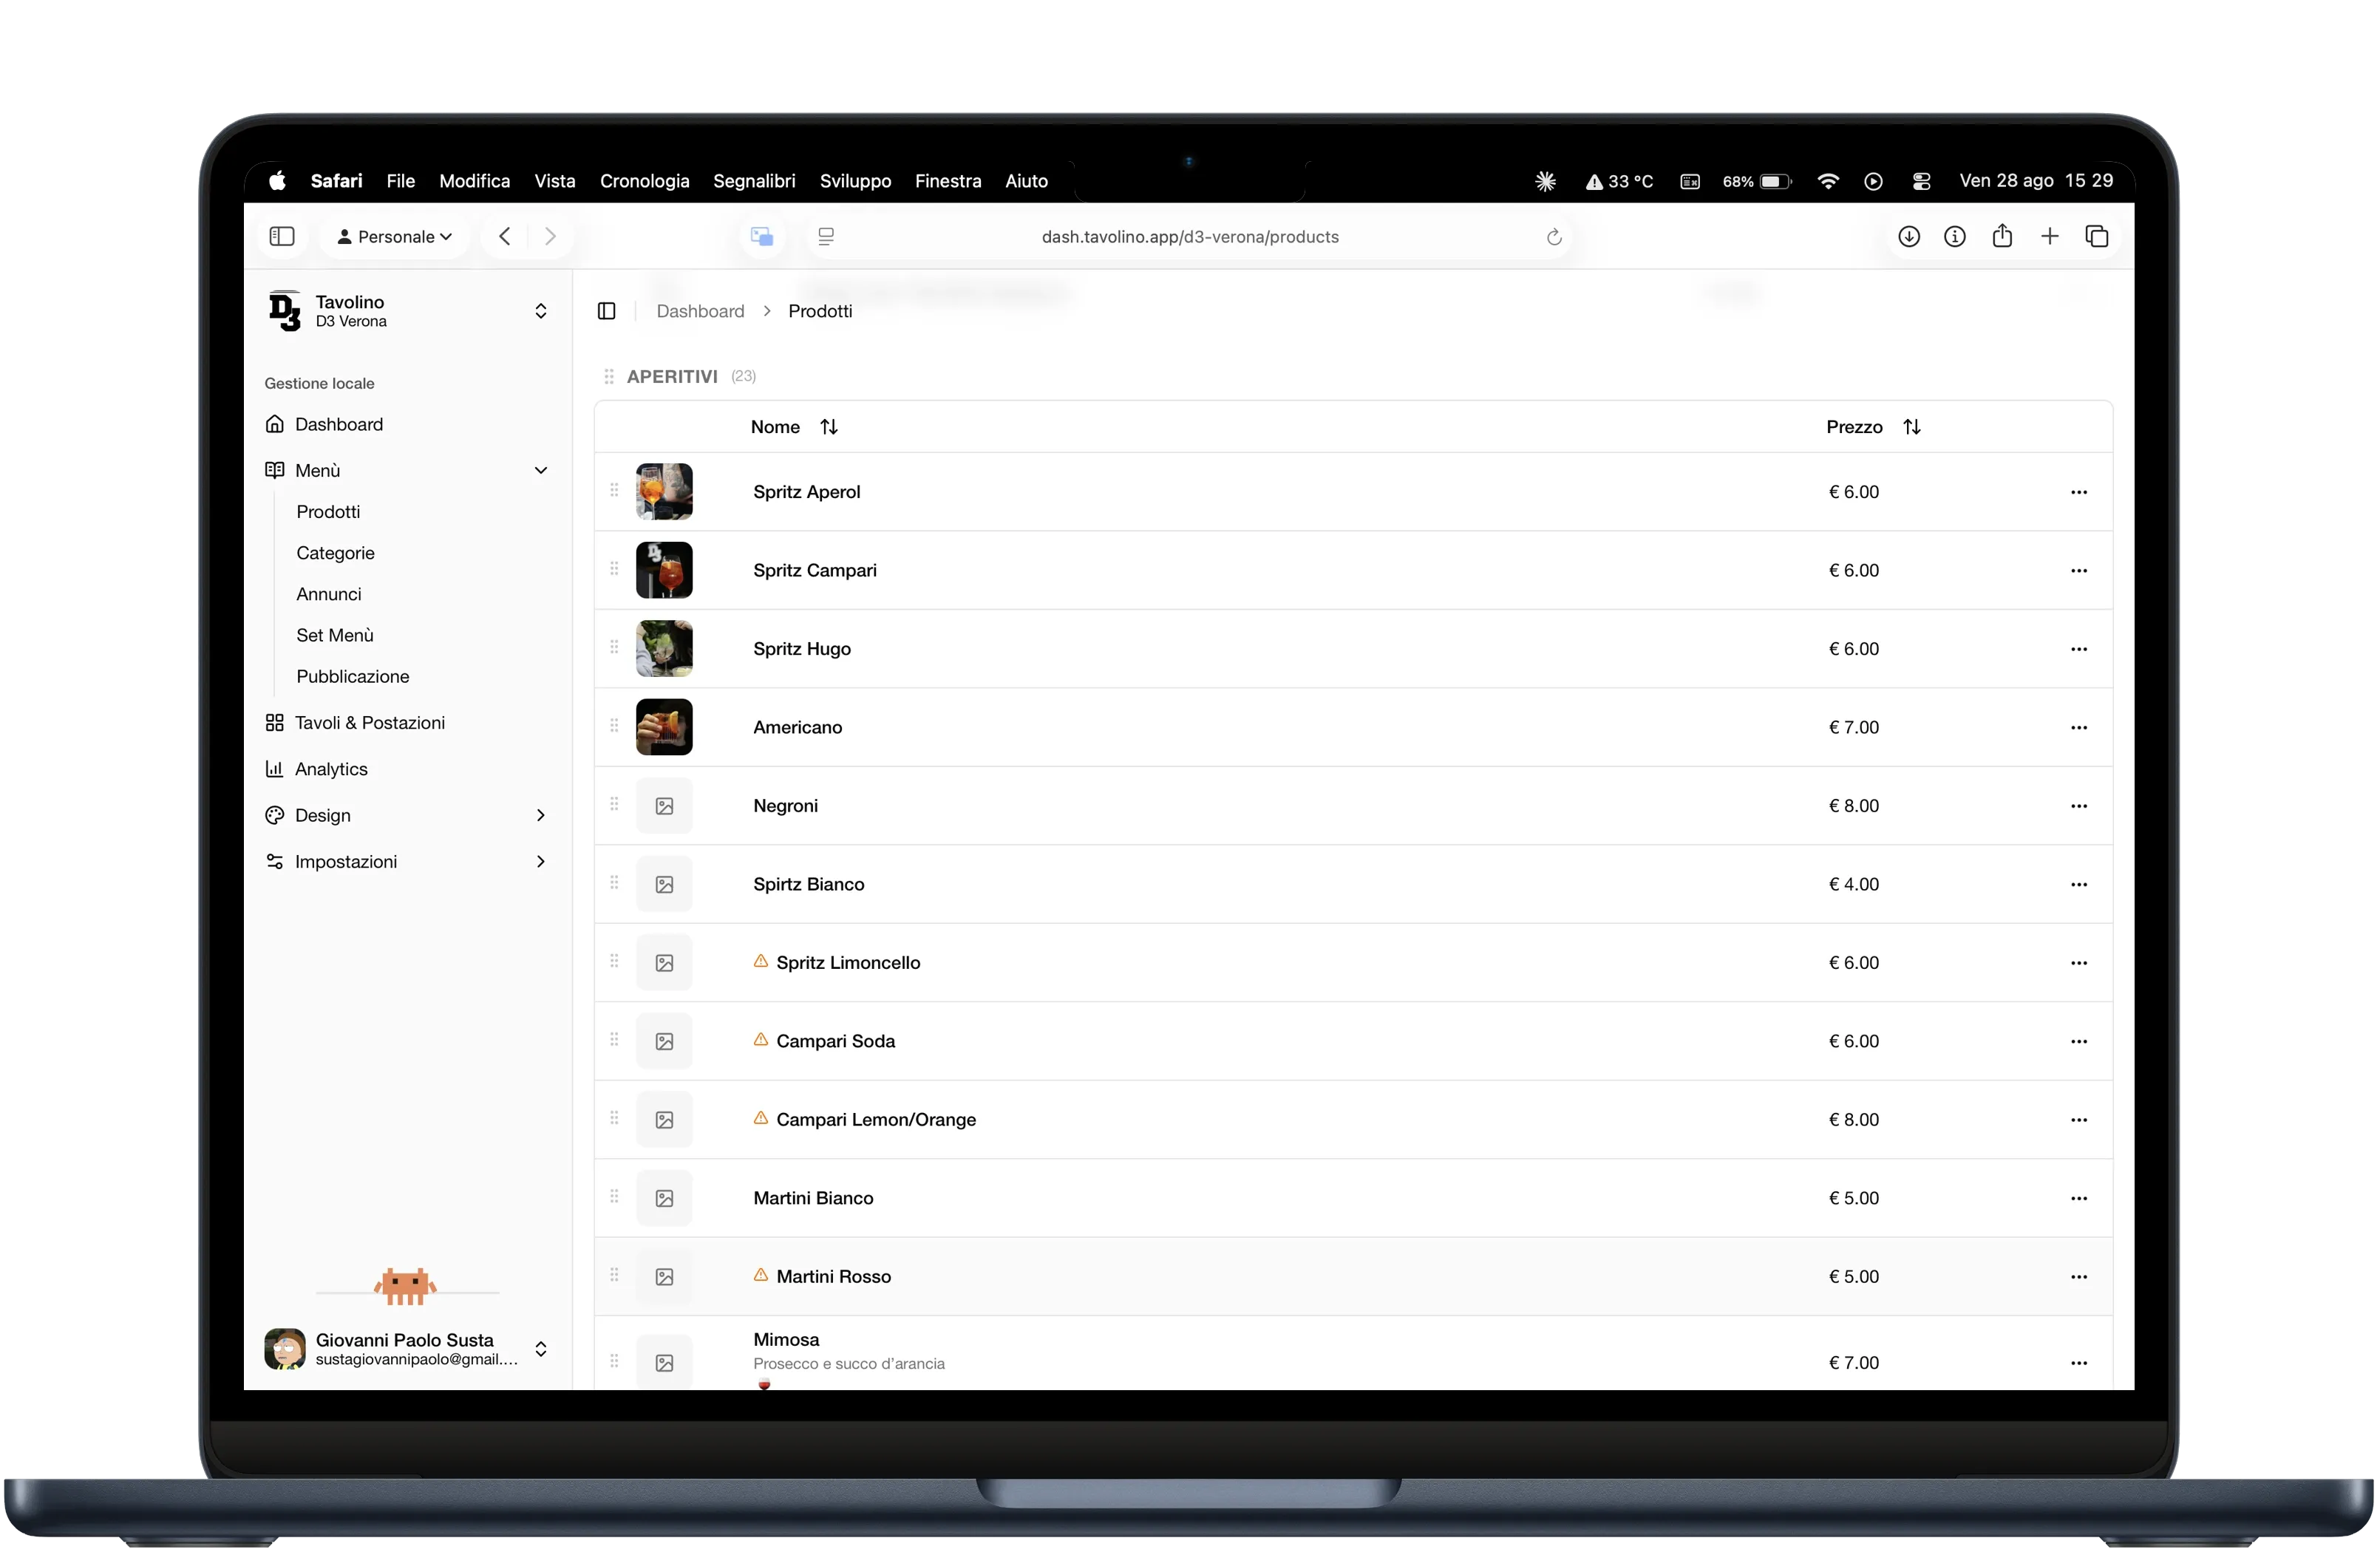The image size is (2380, 1552).
Task: Collapse app sidebar via panel icon beside Dashboard breadcrumb
Action: point(606,311)
